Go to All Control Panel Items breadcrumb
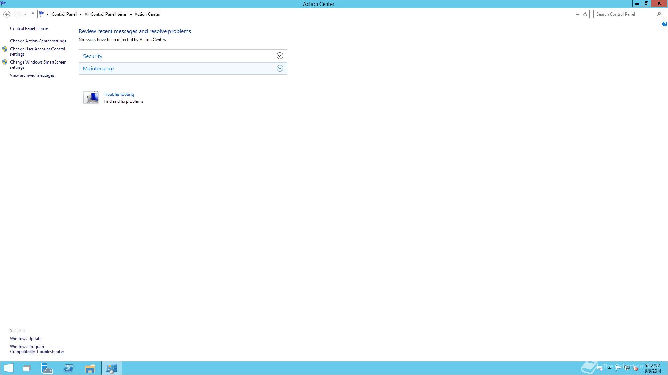The height and width of the screenshot is (375, 668). 105,14
